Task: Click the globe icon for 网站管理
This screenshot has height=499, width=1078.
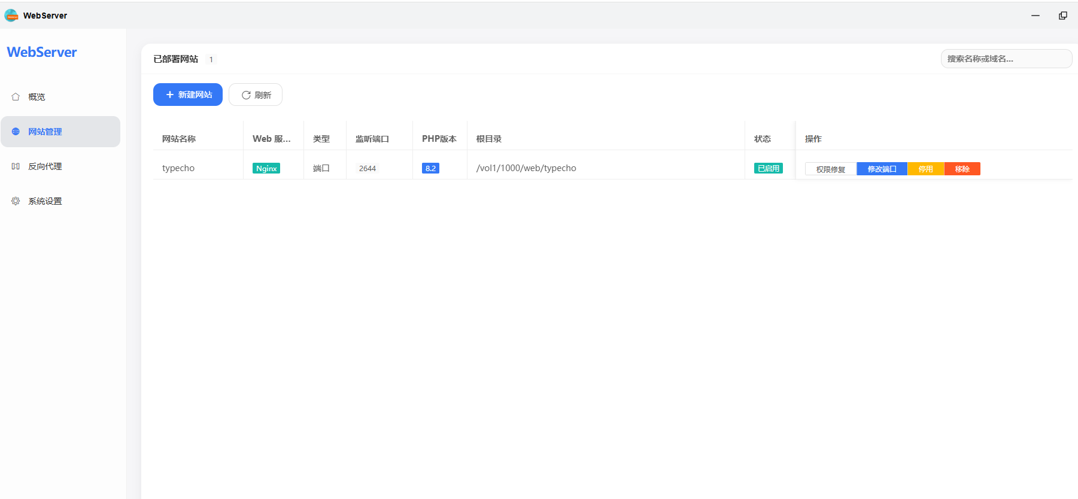Action: pos(16,132)
